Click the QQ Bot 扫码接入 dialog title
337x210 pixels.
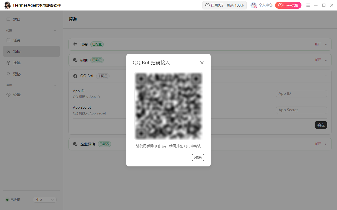pyautogui.click(x=151, y=63)
